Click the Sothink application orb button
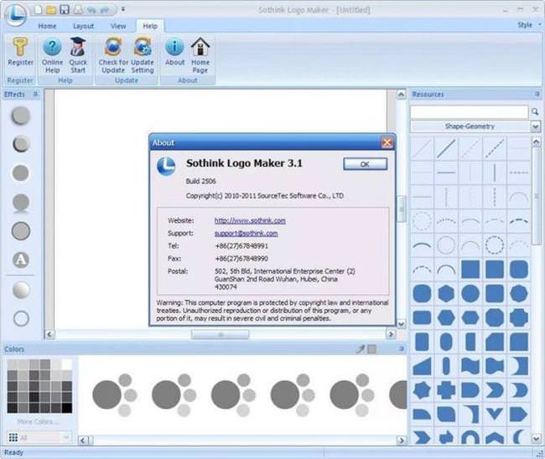The height and width of the screenshot is (459, 545). click(x=15, y=14)
